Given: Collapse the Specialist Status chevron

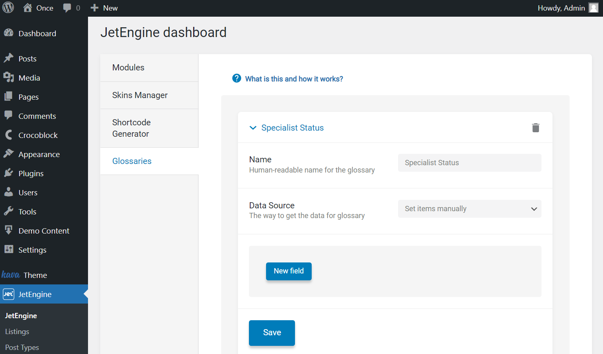Looking at the screenshot, I should 253,128.
